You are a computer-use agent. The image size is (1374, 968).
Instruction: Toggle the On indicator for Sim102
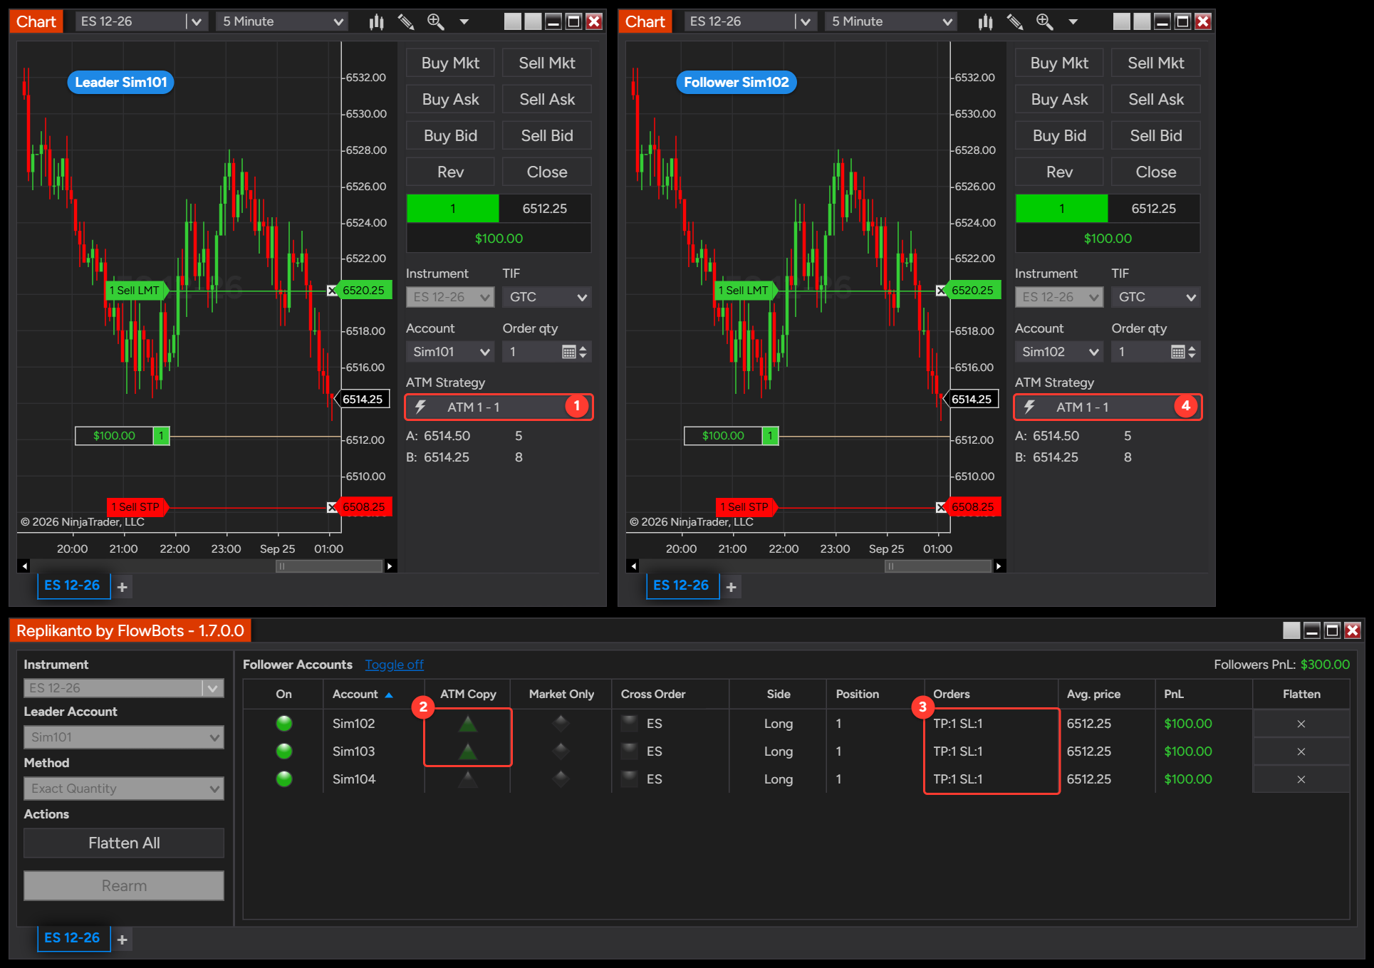(284, 724)
